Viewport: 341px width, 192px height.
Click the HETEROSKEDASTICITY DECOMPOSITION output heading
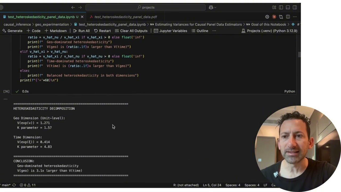[x=44, y=109]
